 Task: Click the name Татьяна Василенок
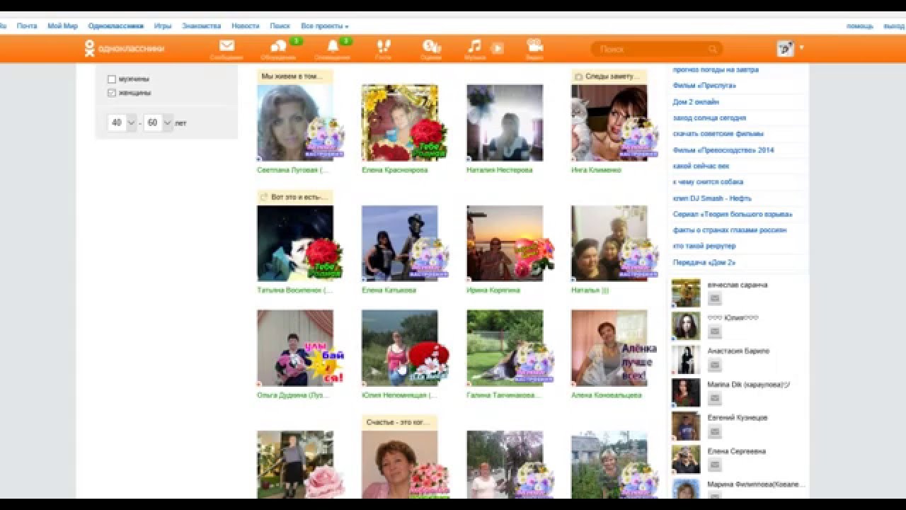point(293,290)
